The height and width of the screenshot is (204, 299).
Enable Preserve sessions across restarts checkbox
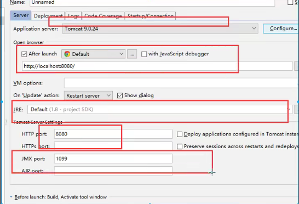pyautogui.click(x=180, y=146)
